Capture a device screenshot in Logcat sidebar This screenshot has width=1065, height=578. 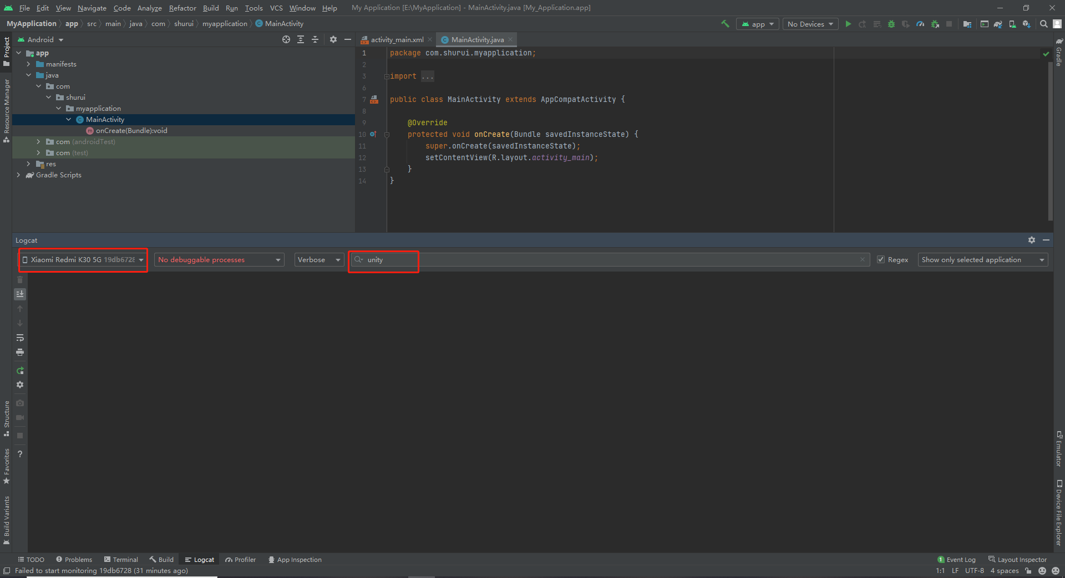20,403
